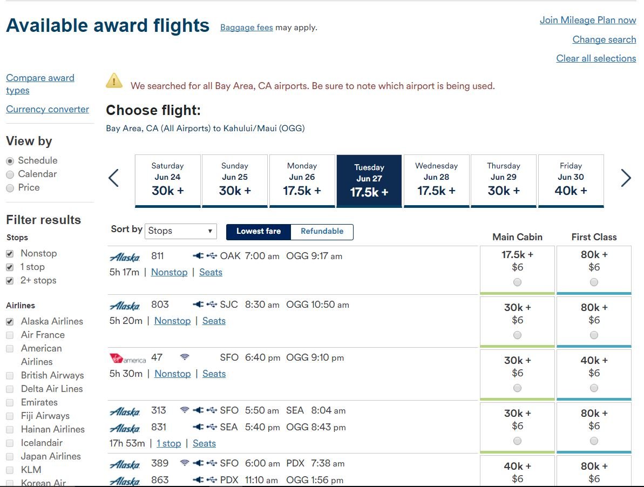Select First Class 40k fare for flight 47

(x=594, y=388)
